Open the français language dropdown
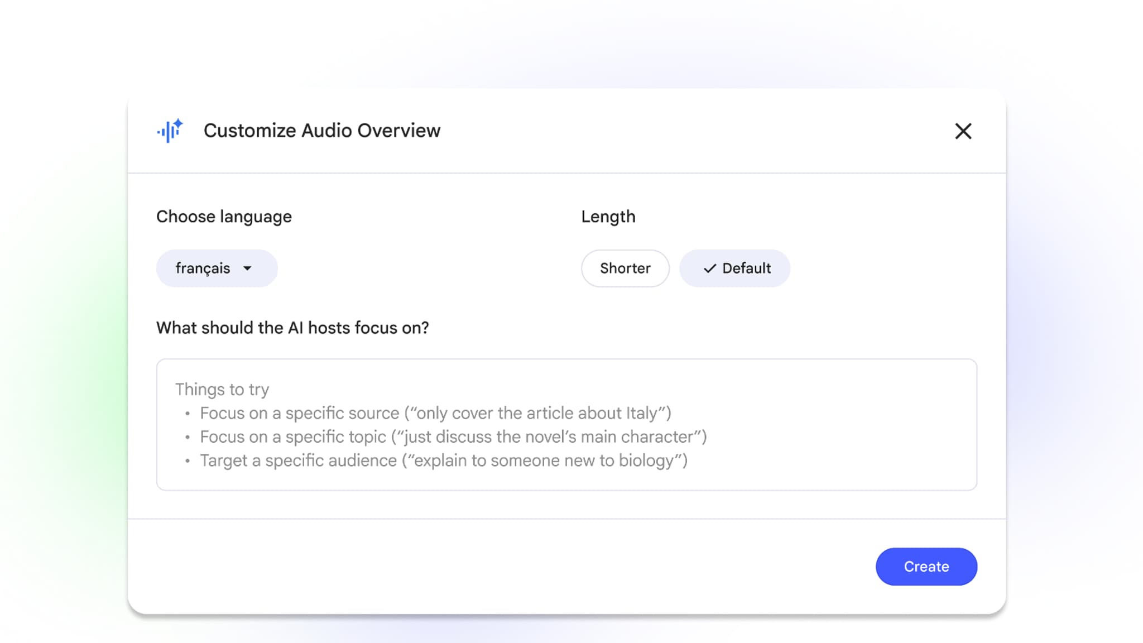Image resolution: width=1143 pixels, height=643 pixels. (x=217, y=268)
